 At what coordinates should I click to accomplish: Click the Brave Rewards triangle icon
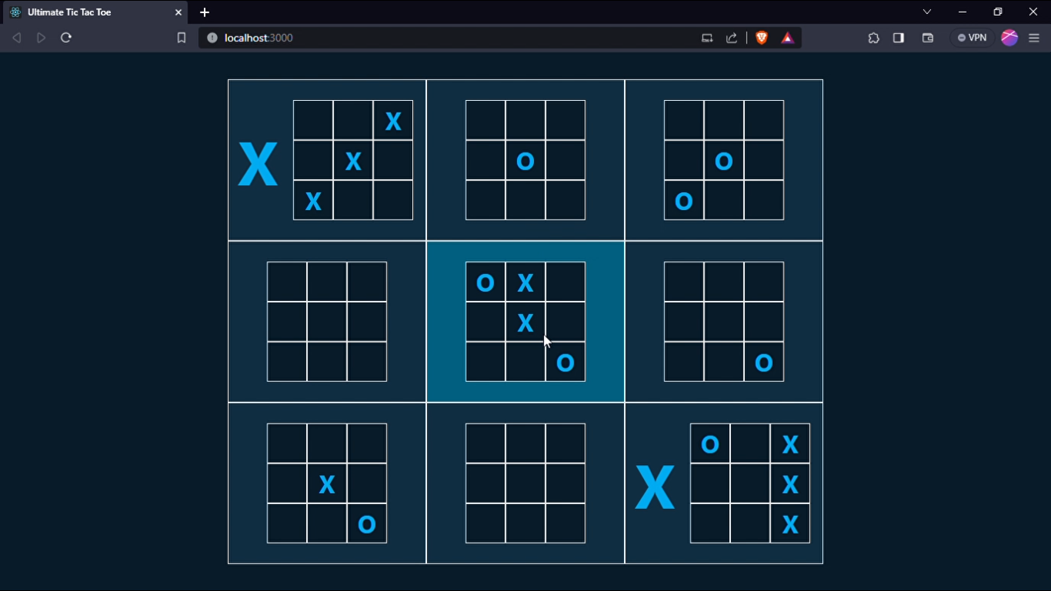point(788,38)
